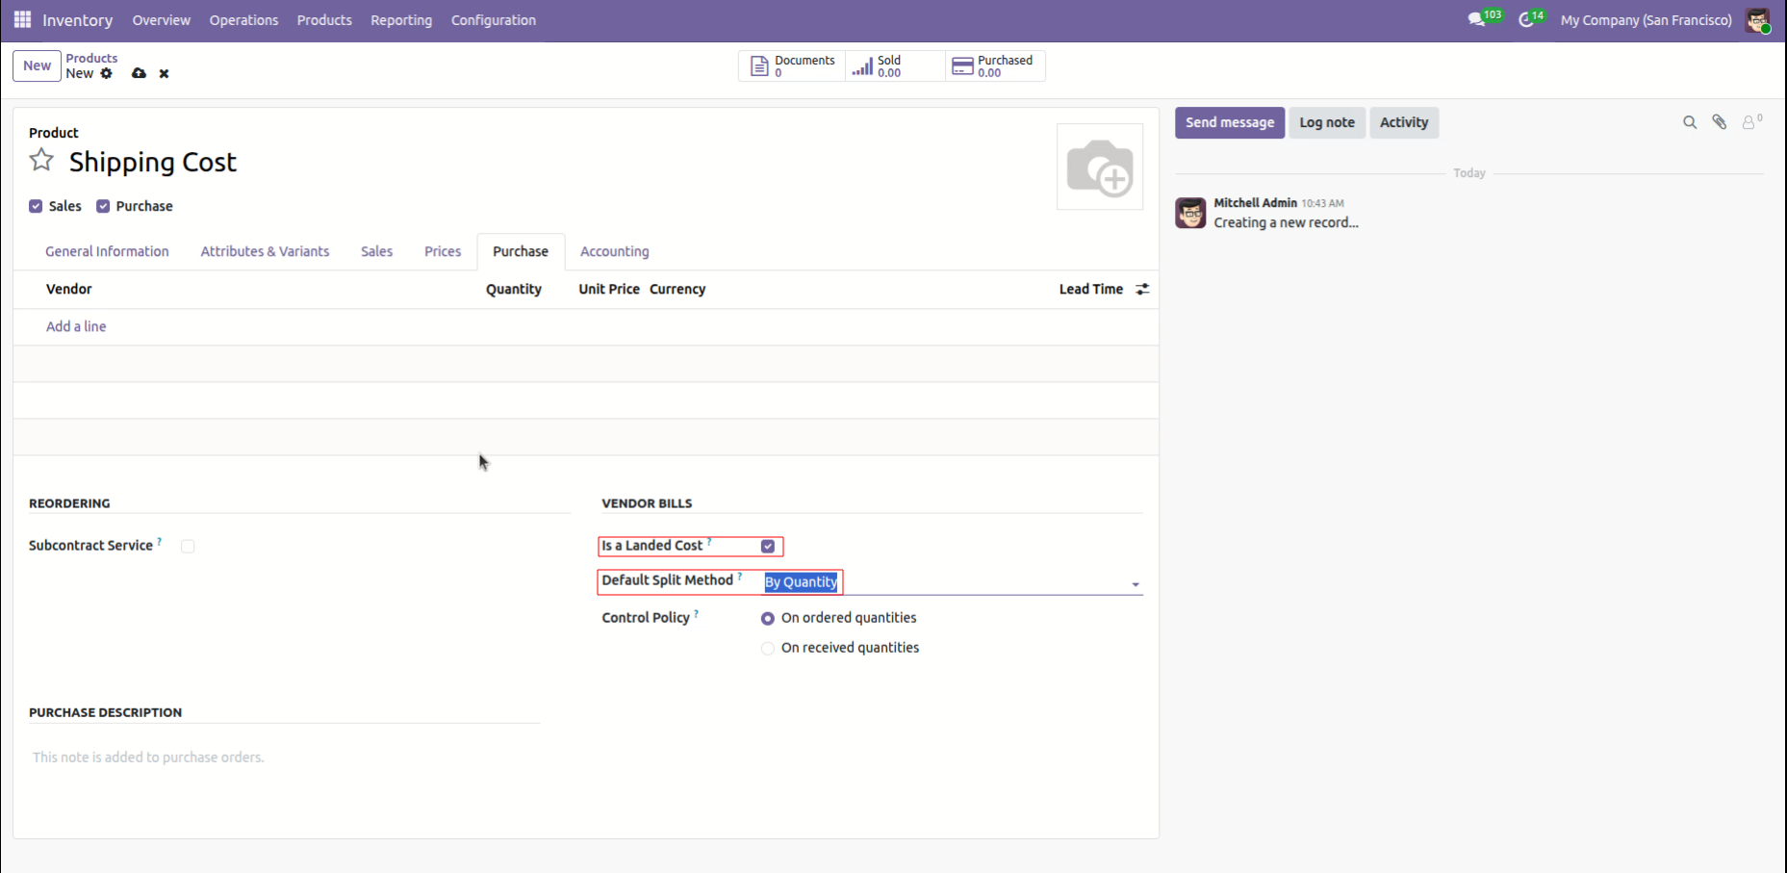The width and height of the screenshot is (1787, 873).
Task: Enable the Subcontract Service checkbox
Action: (x=188, y=546)
